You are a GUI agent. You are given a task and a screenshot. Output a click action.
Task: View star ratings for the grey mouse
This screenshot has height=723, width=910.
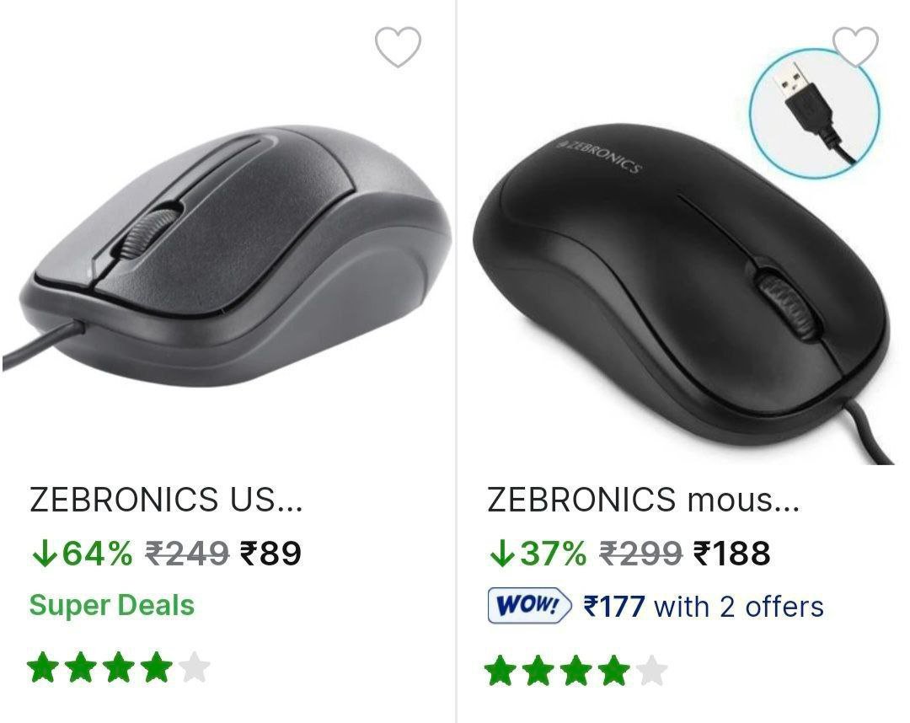click(118, 669)
